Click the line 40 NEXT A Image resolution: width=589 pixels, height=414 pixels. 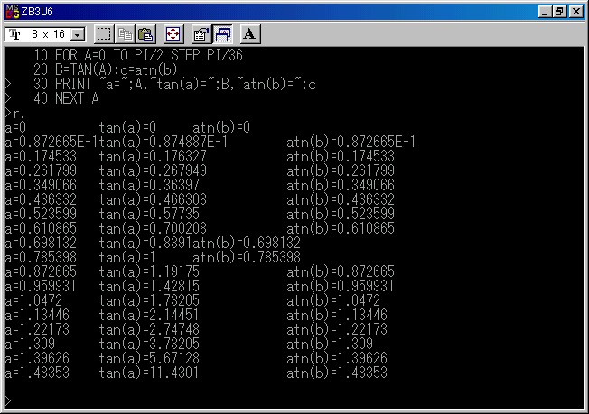point(66,99)
